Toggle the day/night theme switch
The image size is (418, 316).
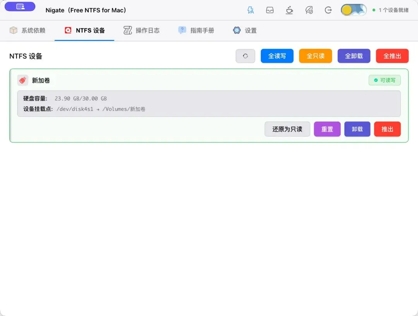coord(353,10)
